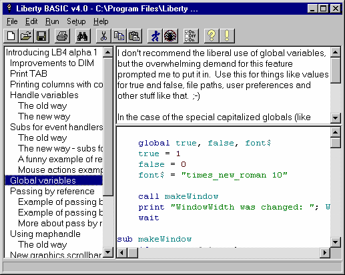The width and height of the screenshot is (345, 275).
Task: Select 'Passing by reference' topic
Action: tap(52, 192)
